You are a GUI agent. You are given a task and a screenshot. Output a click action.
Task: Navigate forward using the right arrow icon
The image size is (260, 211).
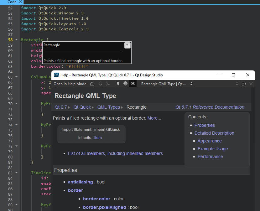107,84
